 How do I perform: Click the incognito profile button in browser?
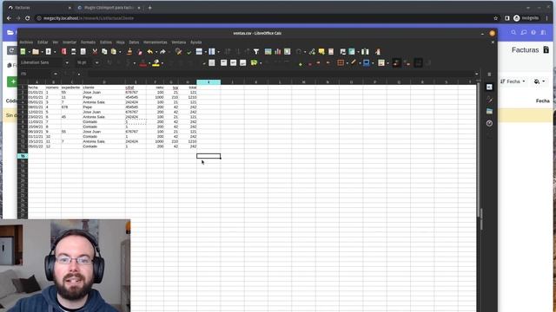coord(526,18)
